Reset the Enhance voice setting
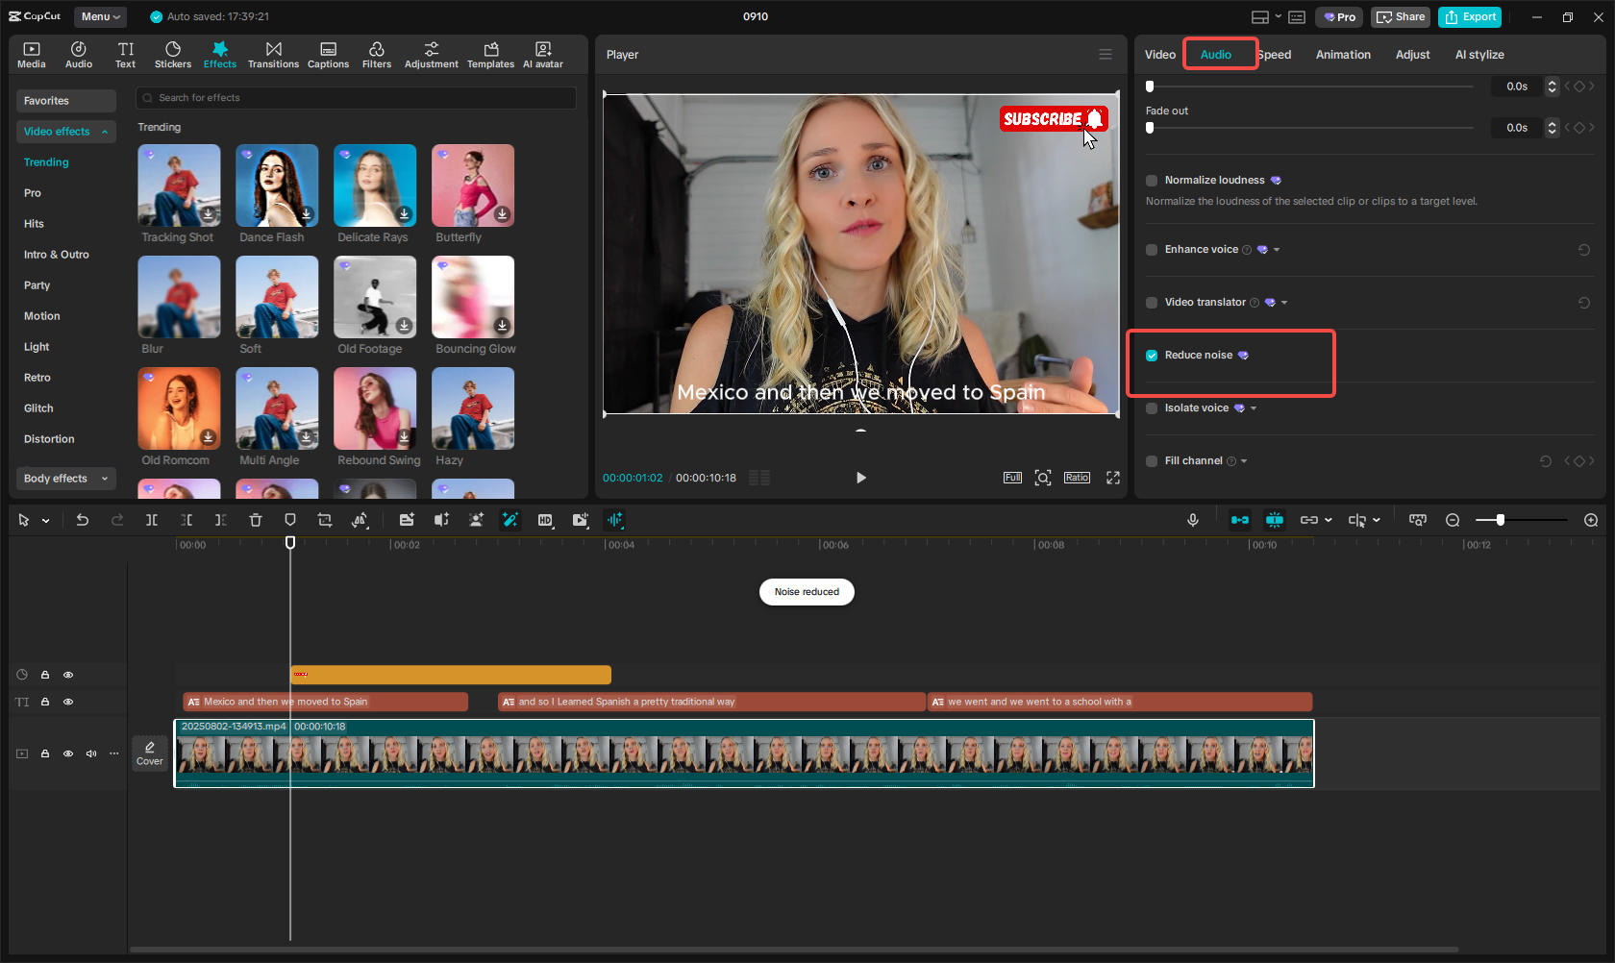1615x963 pixels. click(x=1584, y=250)
